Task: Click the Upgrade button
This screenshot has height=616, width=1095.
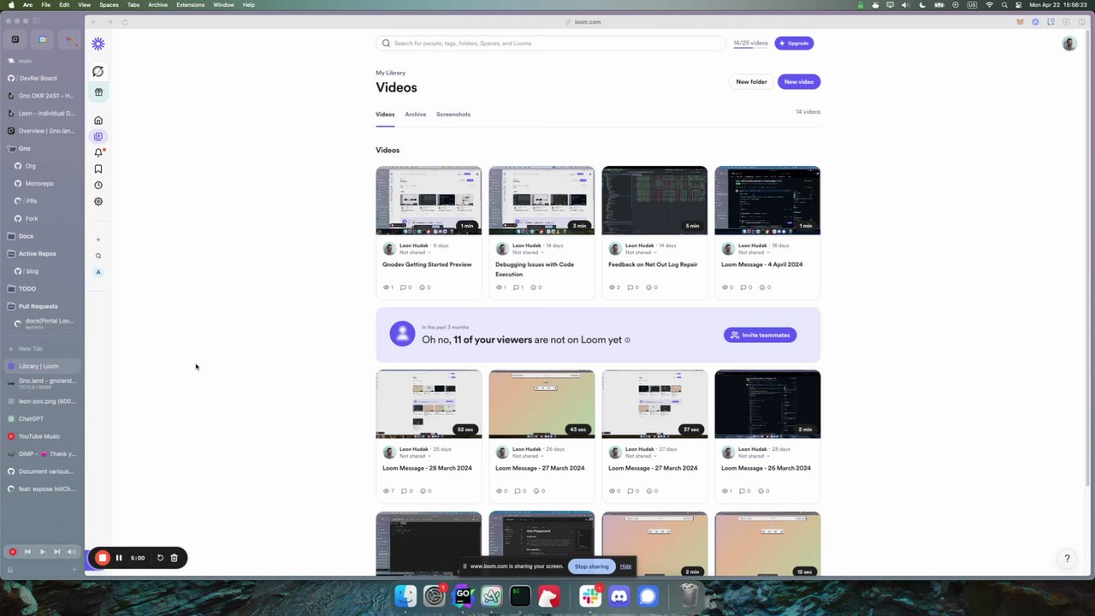Action: coord(794,43)
